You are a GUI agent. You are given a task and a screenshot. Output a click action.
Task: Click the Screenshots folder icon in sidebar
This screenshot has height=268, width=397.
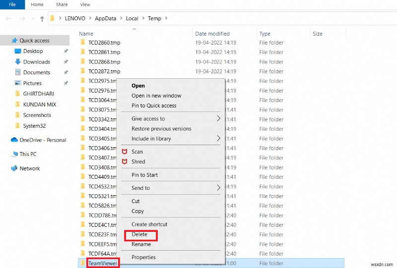pyautogui.click(x=17, y=115)
